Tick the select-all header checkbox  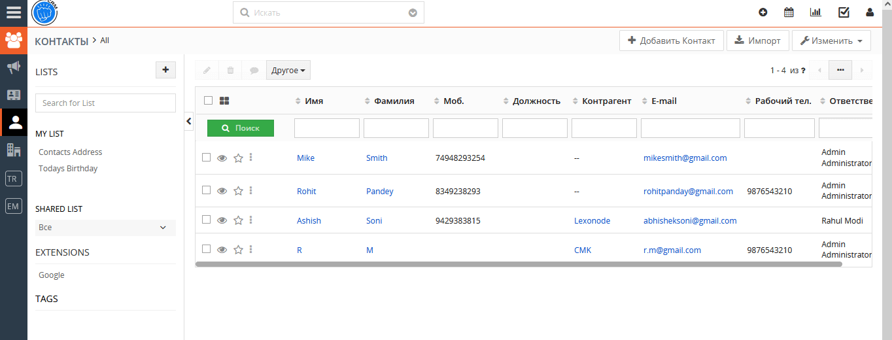pyautogui.click(x=208, y=100)
